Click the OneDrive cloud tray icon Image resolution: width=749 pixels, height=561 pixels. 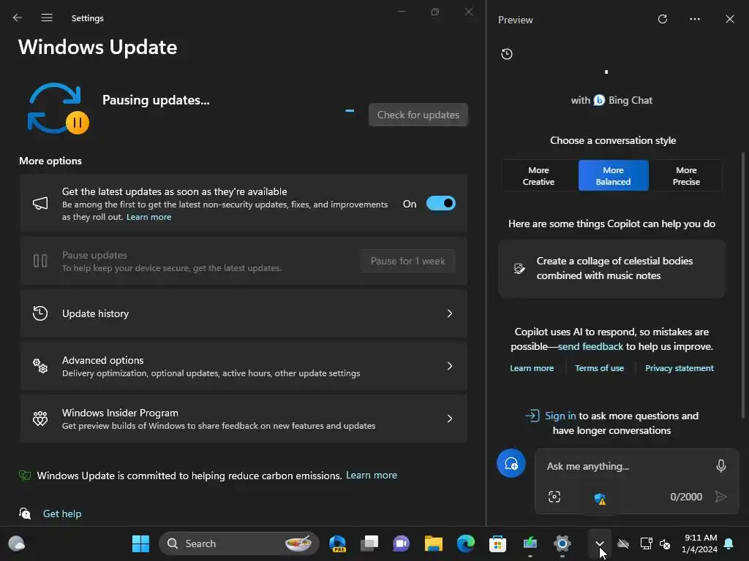pos(623,543)
